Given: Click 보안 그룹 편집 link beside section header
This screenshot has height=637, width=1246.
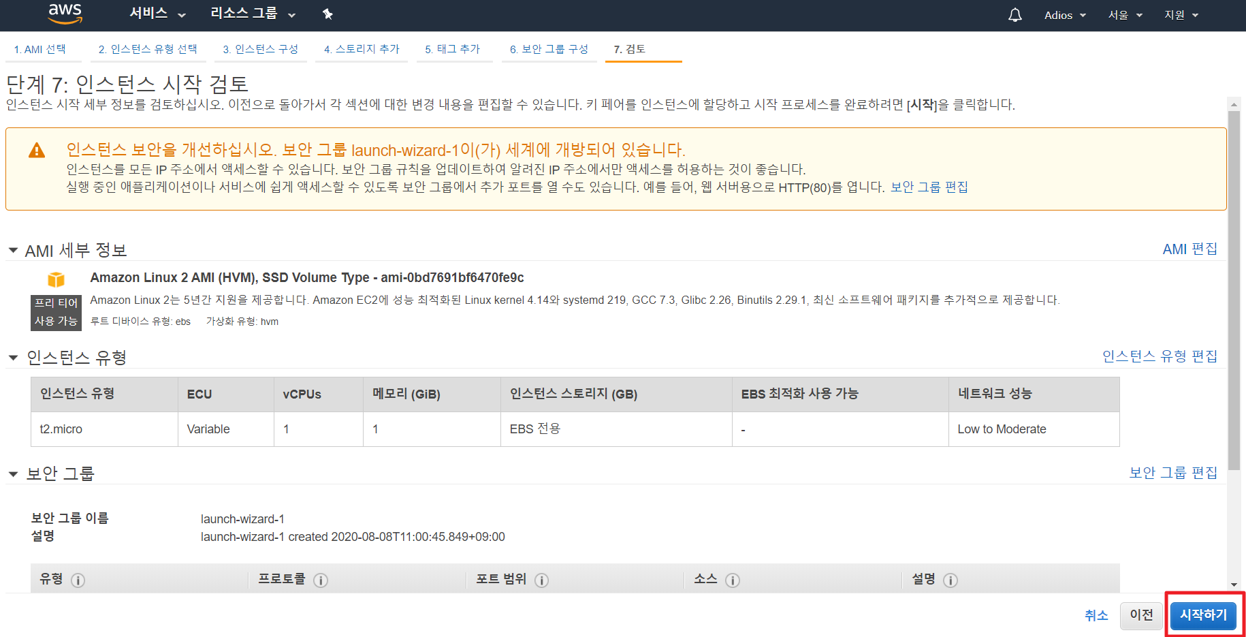Looking at the screenshot, I should (x=1173, y=473).
